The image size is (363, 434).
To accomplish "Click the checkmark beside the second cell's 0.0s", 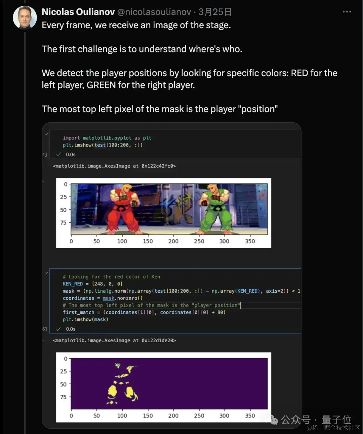I will tap(58, 329).
